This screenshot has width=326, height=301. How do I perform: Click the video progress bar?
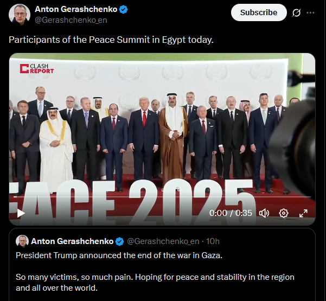(x=162, y=197)
